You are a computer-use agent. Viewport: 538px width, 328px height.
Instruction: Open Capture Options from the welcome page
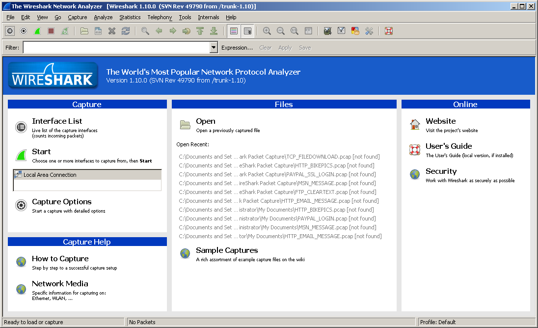point(62,202)
